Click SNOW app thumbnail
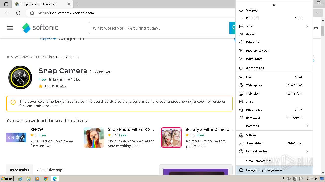325x182 pixels. click(16, 138)
